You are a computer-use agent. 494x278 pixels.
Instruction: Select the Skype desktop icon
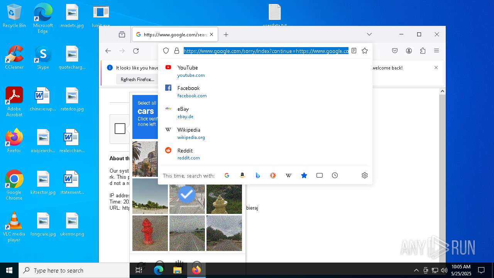[43, 57]
